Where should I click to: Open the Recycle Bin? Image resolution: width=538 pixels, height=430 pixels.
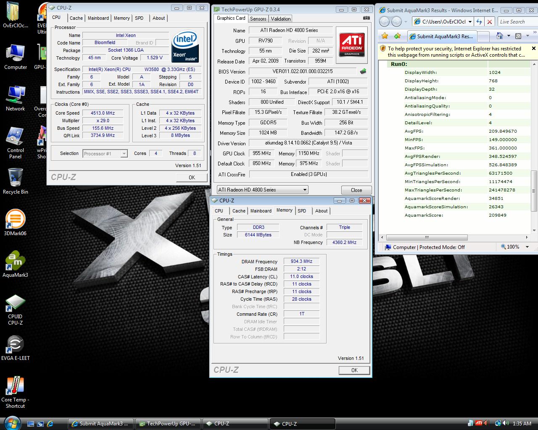(x=15, y=181)
